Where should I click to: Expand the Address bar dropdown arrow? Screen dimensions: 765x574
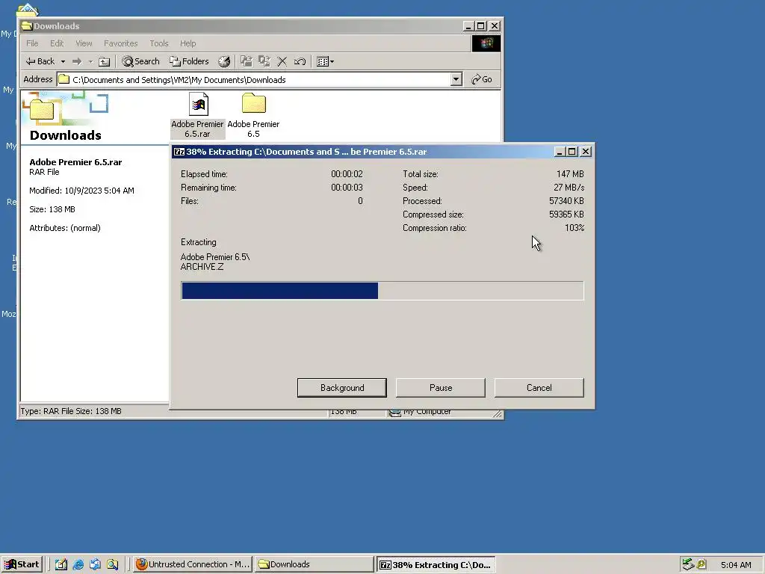[x=456, y=79]
